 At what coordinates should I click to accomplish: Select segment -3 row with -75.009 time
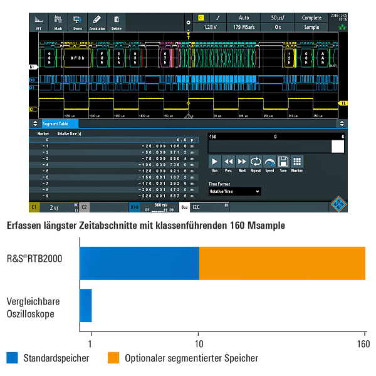pyautogui.click(x=114, y=159)
